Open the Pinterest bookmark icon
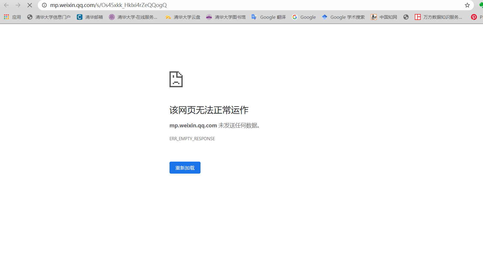This screenshot has width=483, height=279. coord(474,17)
